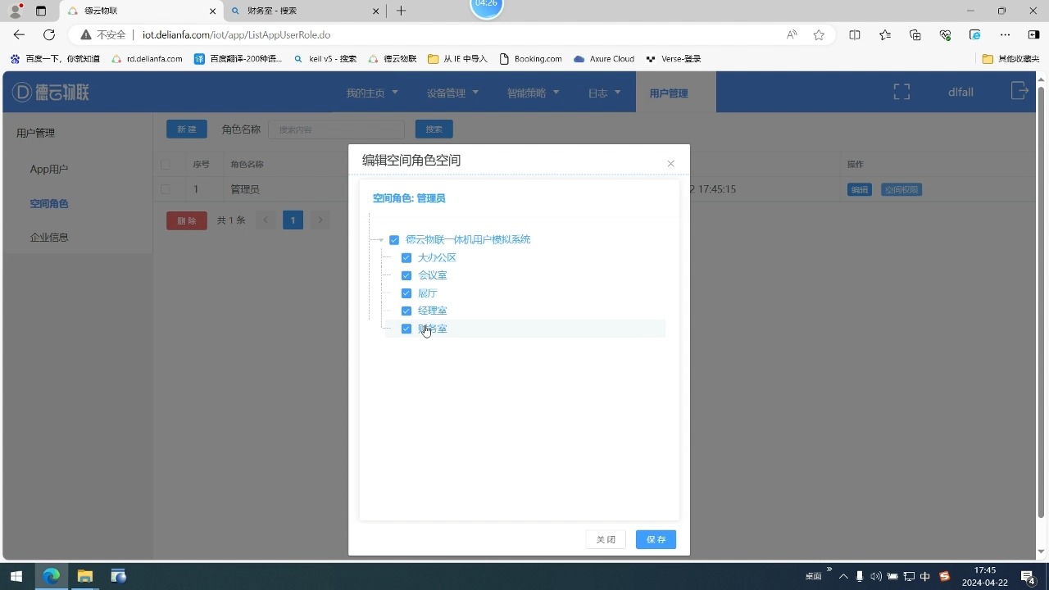
Task: Click the browser refresh icon
Action: point(49,34)
